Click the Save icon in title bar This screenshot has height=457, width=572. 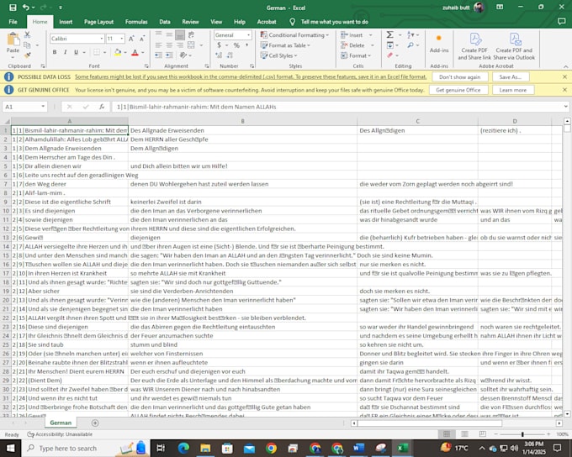pyautogui.click(x=13, y=8)
